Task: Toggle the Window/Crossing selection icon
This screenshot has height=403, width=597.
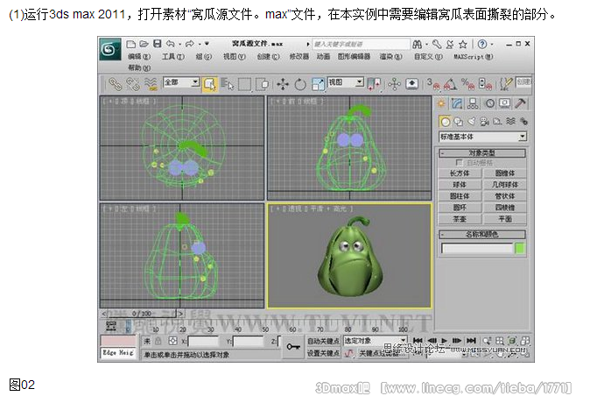Action: click(x=263, y=84)
